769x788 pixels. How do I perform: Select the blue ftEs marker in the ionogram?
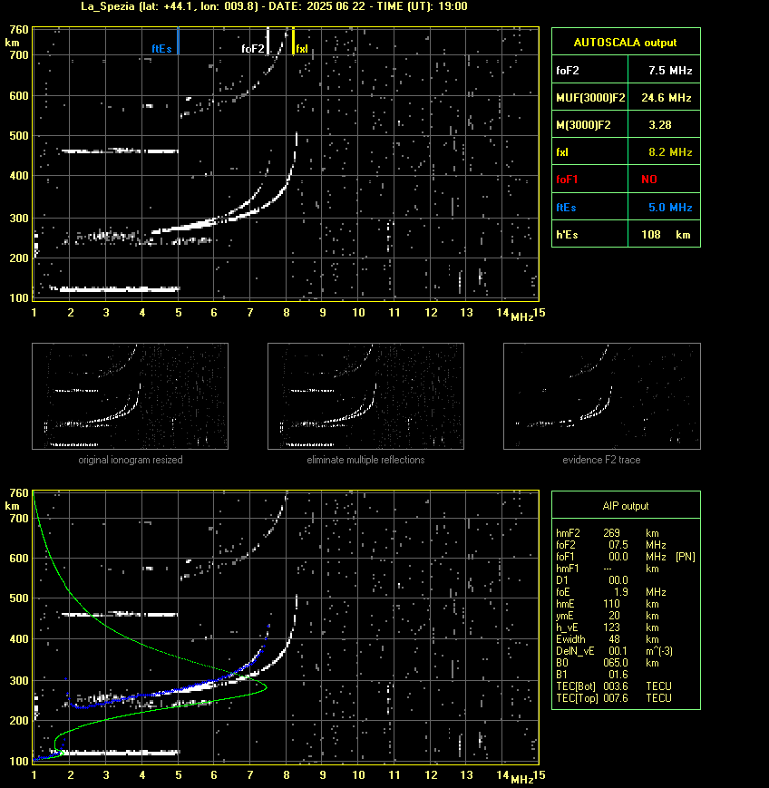tap(178, 41)
